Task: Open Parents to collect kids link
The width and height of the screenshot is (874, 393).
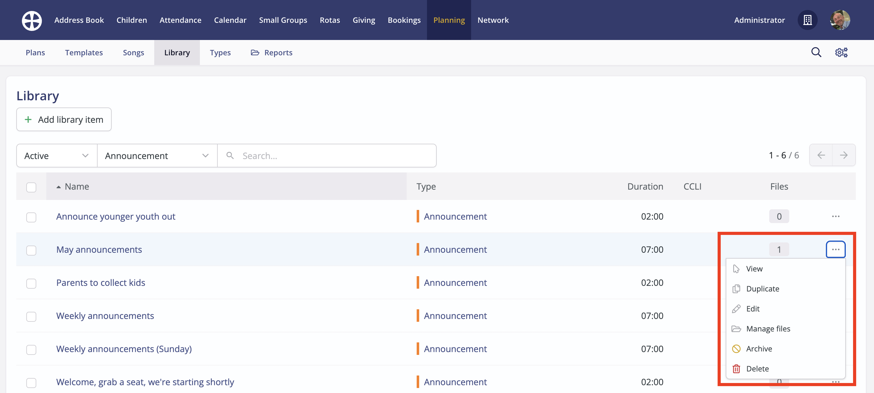Action: (101, 283)
